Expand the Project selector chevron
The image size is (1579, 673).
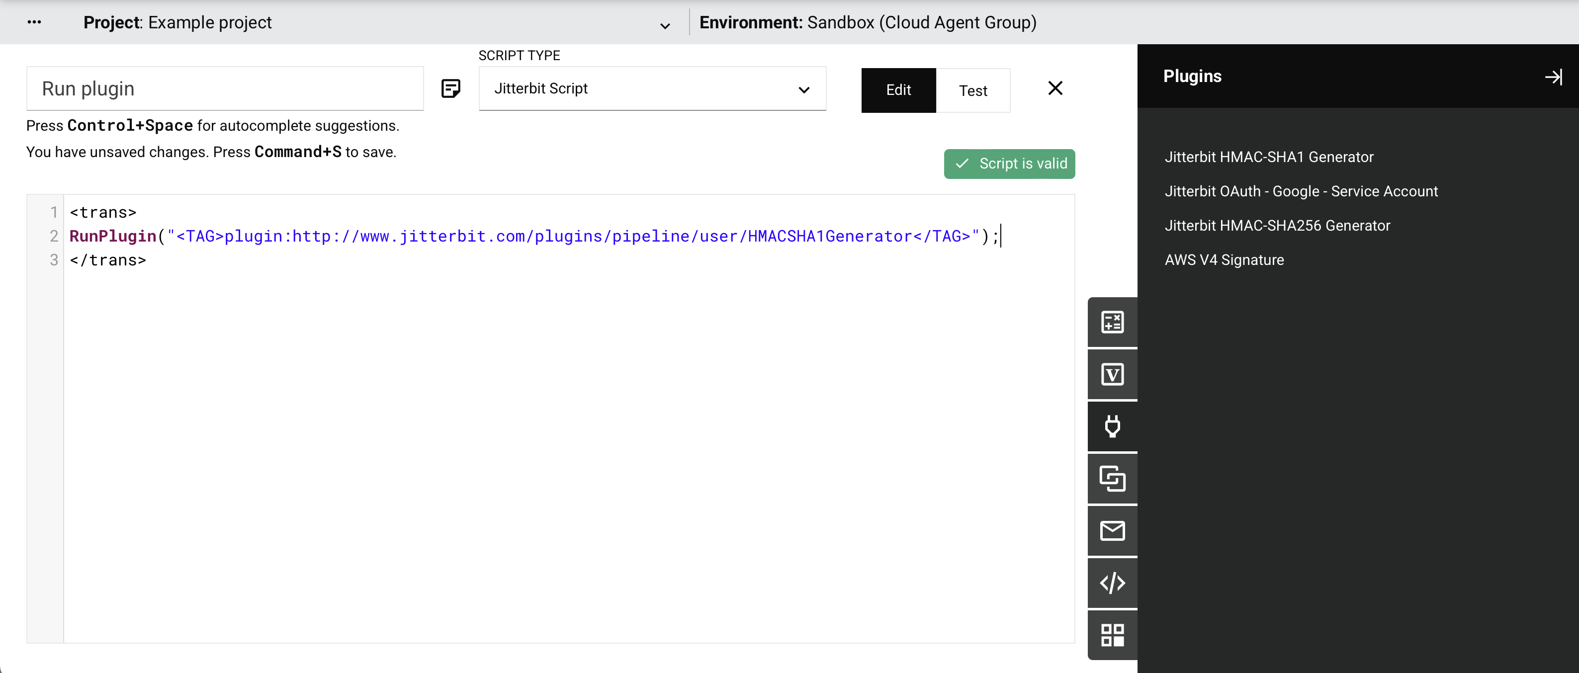[x=664, y=26]
